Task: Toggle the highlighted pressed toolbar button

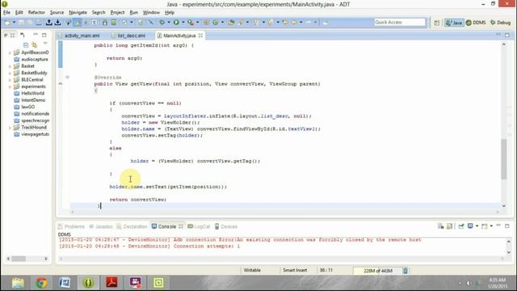Action: pos(78,23)
